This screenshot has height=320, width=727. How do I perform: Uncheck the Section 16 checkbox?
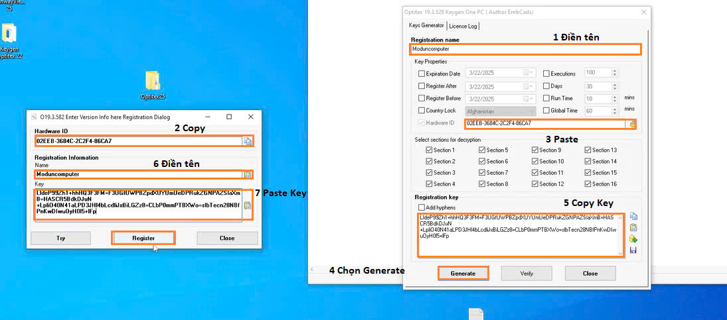588,184
